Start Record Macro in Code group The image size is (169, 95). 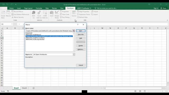tap(17, 12)
